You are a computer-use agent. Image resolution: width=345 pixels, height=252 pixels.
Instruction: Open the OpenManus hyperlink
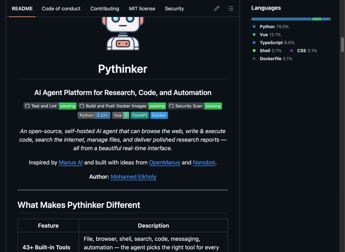click(164, 162)
